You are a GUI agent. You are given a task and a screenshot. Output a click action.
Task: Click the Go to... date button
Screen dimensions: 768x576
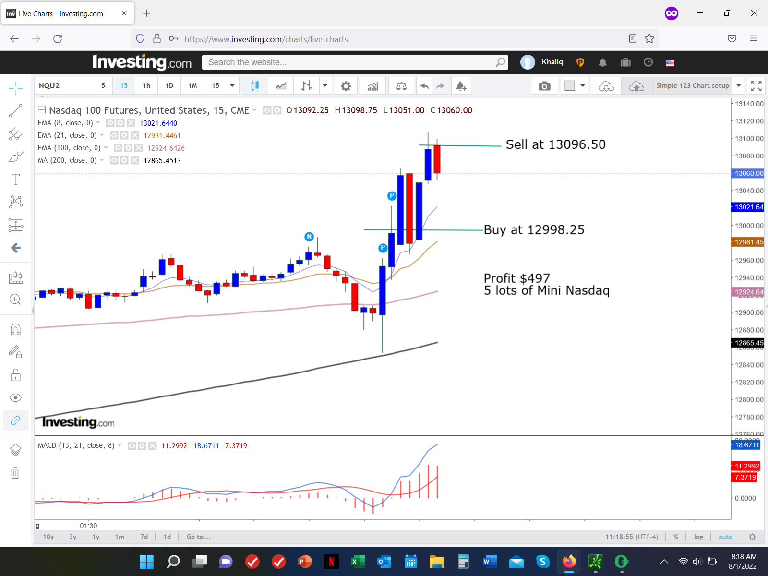pyautogui.click(x=198, y=537)
